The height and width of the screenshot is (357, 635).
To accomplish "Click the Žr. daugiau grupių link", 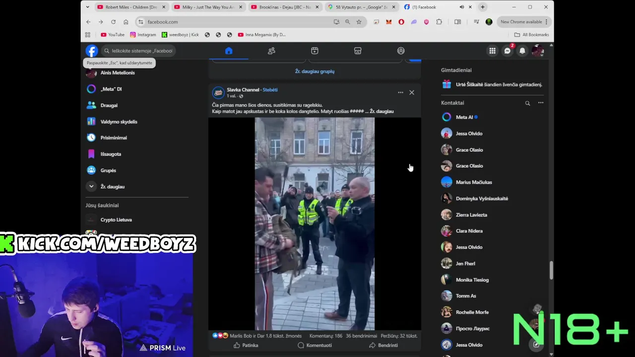I will [315, 71].
